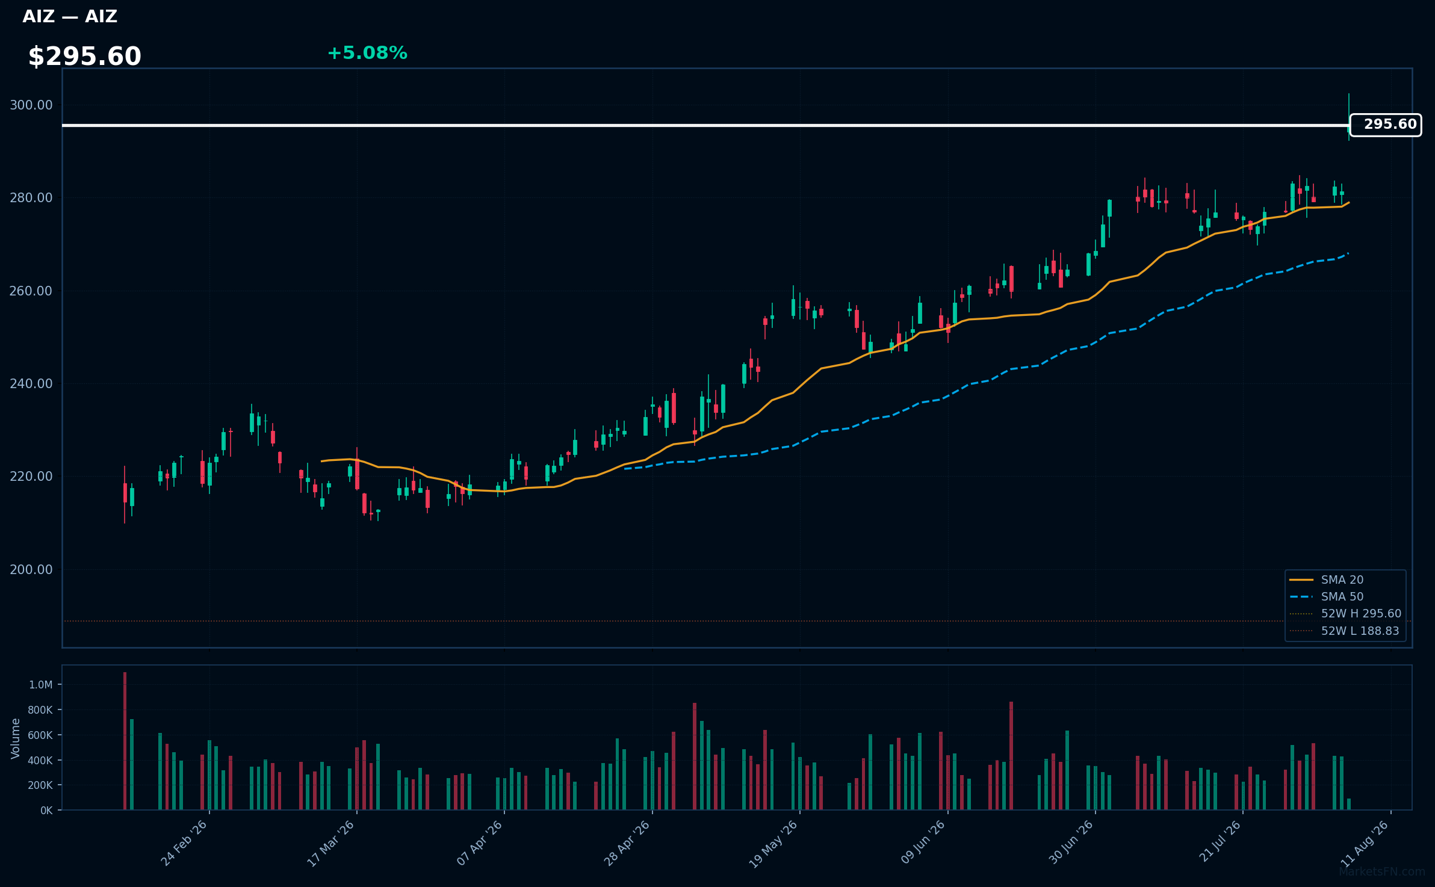Image resolution: width=1435 pixels, height=887 pixels.
Task: Click the 260.00 price axis label
Action: (x=31, y=291)
